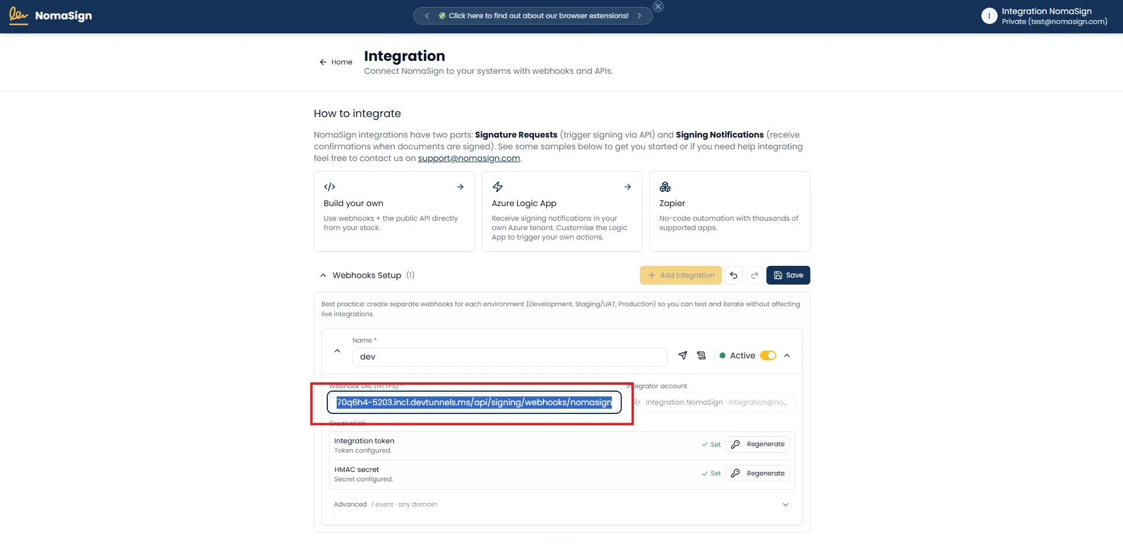The image size is (1123, 551).
Task: Click the NomaSign logo in header
Action: [50, 16]
